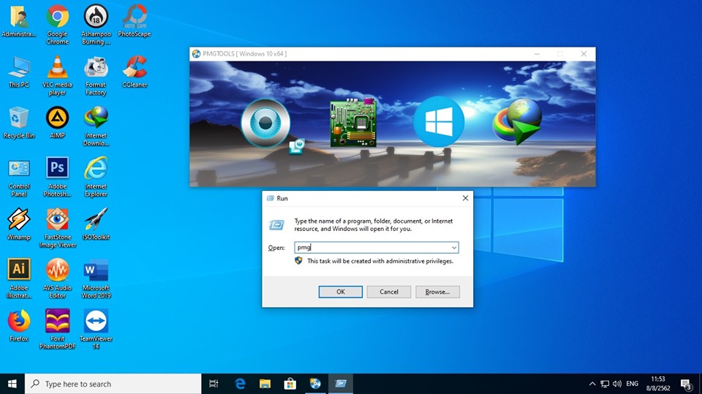The width and height of the screenshot is (702, 394).
Task: Confirm the Run dialog with OK
Action: pyautogui.click(x=341, y=292)
